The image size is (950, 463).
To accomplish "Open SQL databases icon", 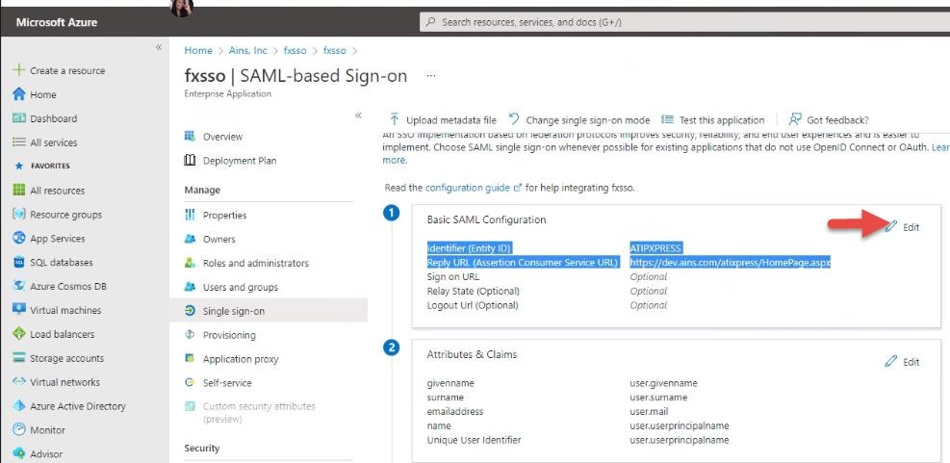I will tap(19, 263).
